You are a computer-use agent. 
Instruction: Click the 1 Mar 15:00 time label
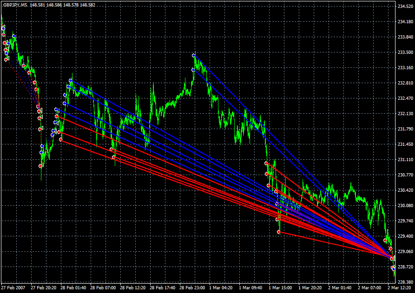281,288
